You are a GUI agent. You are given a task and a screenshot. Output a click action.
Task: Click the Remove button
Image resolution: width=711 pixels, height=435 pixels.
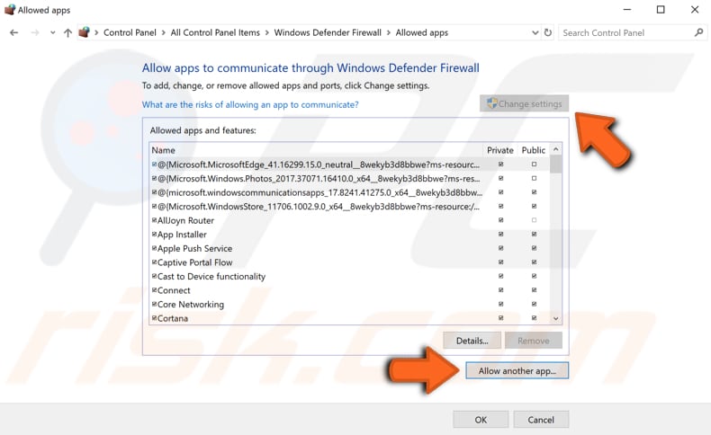pyautogui.click(x=533, y=341)
